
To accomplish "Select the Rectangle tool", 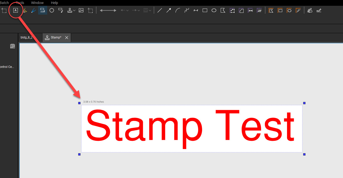I will coord(205,10).
